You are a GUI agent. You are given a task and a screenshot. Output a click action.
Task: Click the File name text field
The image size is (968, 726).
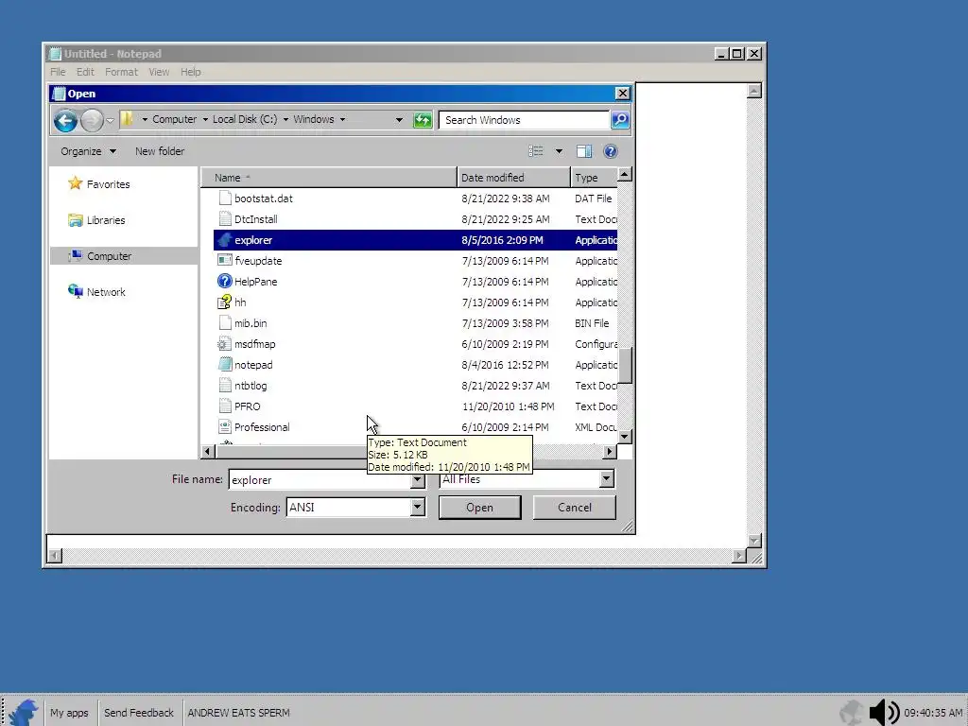coord(320,479)
